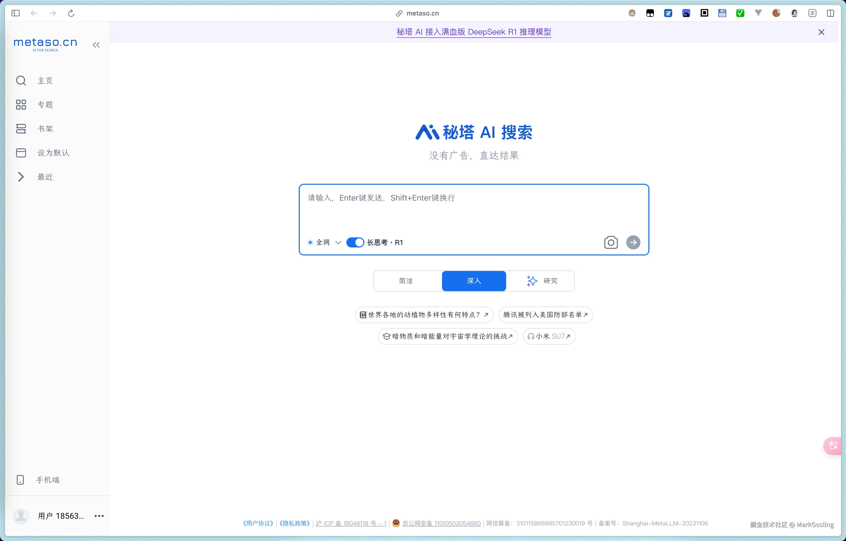Expand the 最近 recent section
Image resolution: width=846 pixels, height=541 pixels.
pyautogui.click(x=21, y=177)
